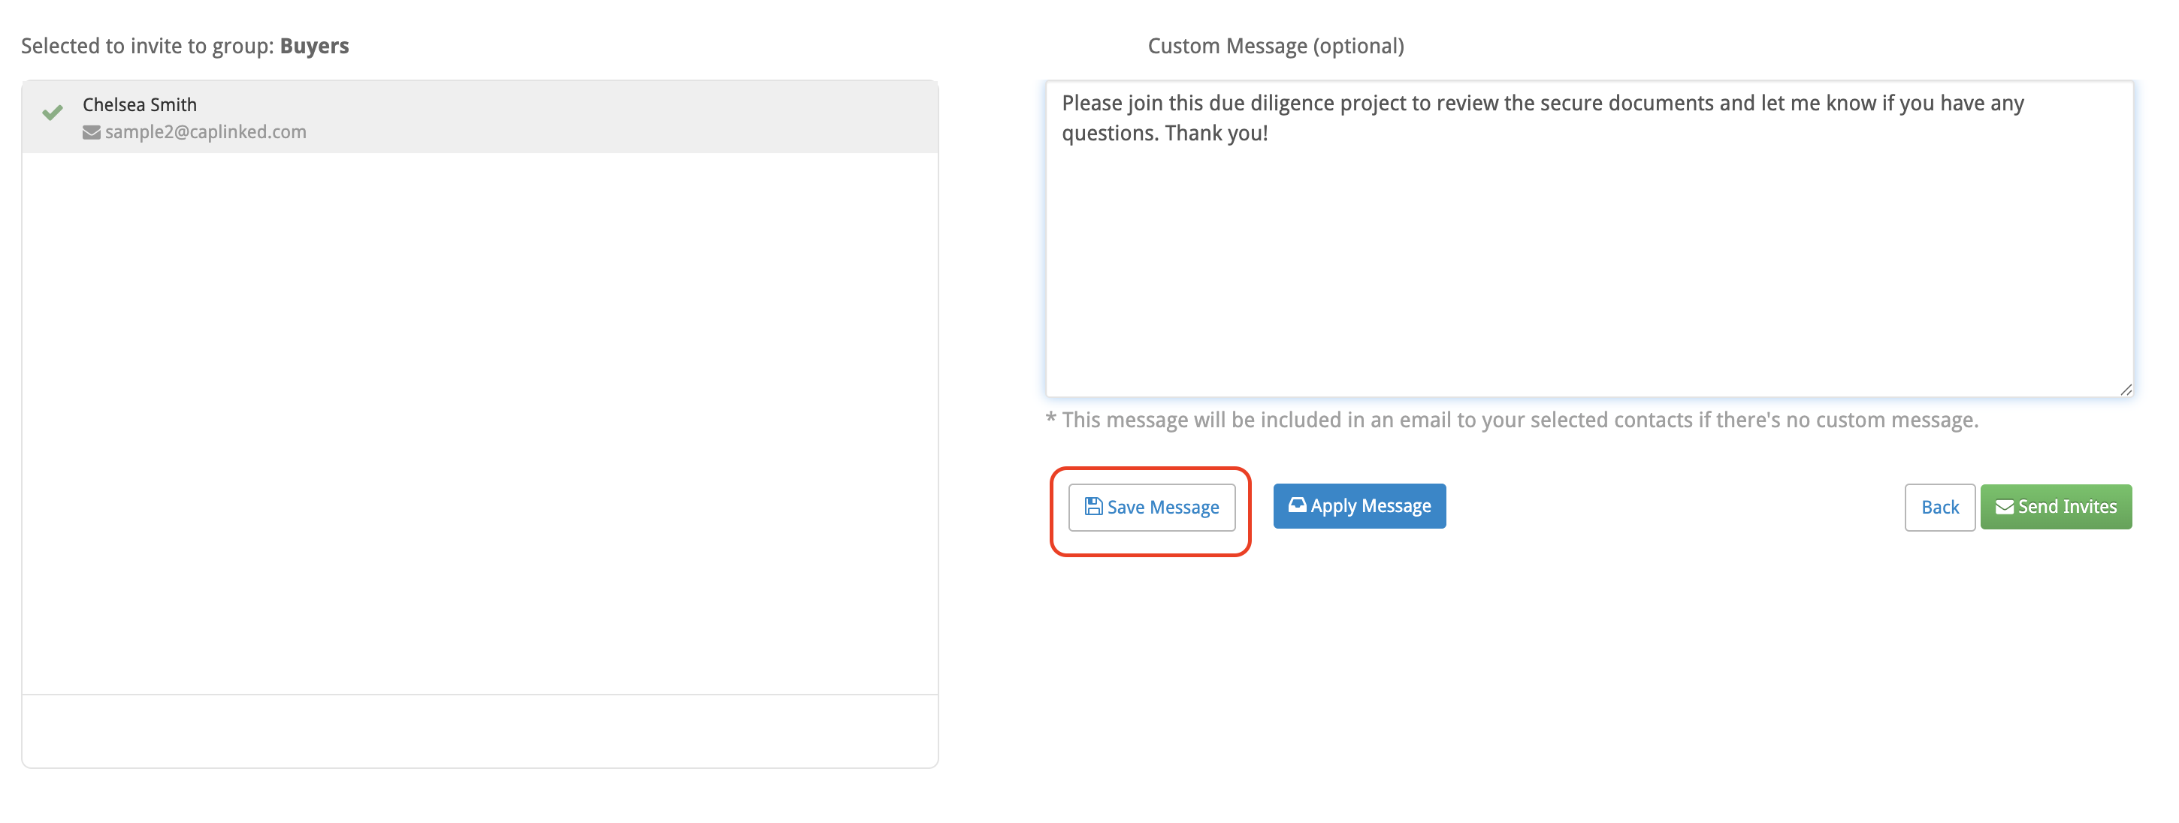This screenshot has width=2179, height=823.
Task: Send invites with the green button
Action: [x=2056, y=507]
